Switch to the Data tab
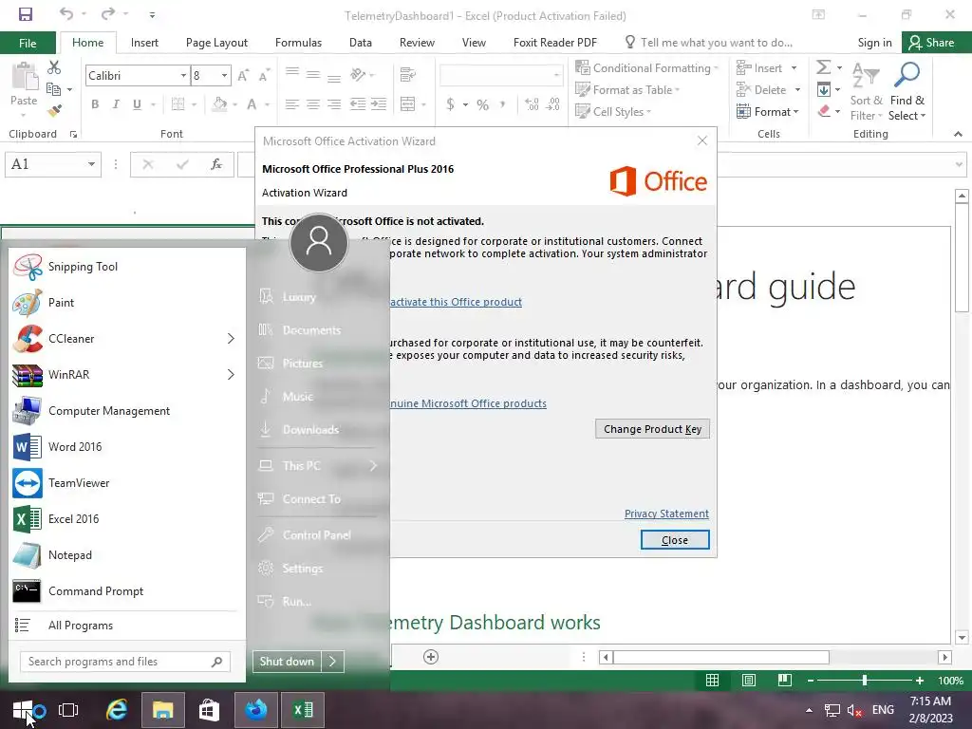 360,43
